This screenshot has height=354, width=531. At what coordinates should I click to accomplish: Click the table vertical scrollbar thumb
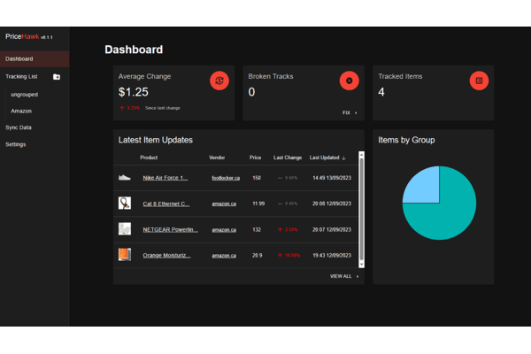coord(362,209)
